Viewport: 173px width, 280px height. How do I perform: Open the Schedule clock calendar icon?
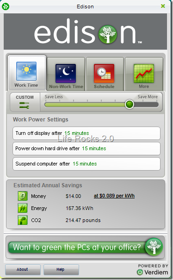(x=104, y=73)
